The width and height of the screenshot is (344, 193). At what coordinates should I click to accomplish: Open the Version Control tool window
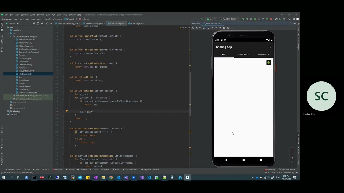tap(13, 169)
